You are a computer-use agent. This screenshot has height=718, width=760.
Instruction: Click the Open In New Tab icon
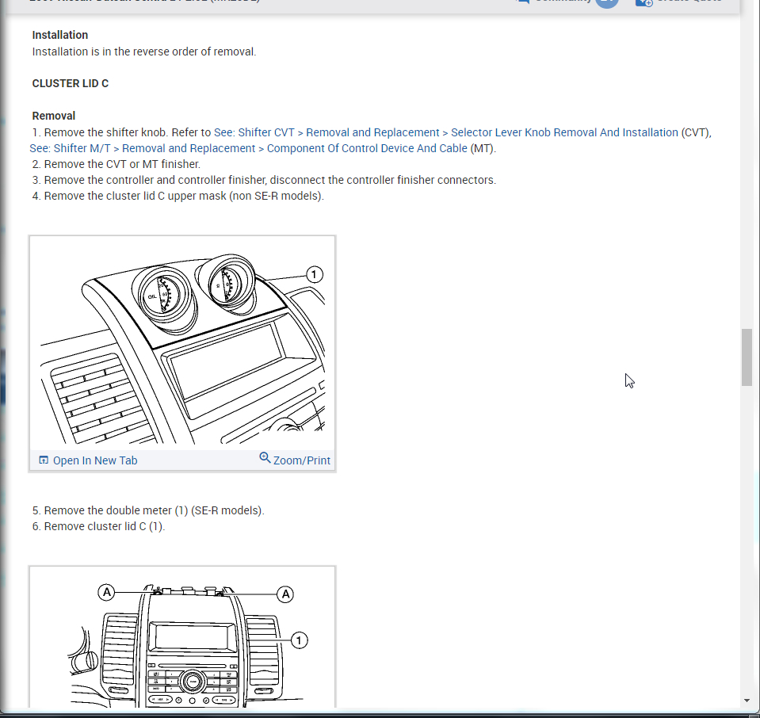point(44,460)
